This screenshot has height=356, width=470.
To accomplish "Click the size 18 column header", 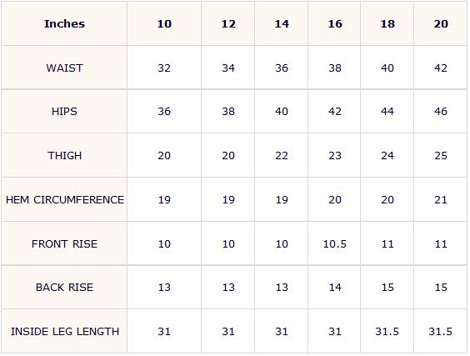I will (x=387, y=23).
